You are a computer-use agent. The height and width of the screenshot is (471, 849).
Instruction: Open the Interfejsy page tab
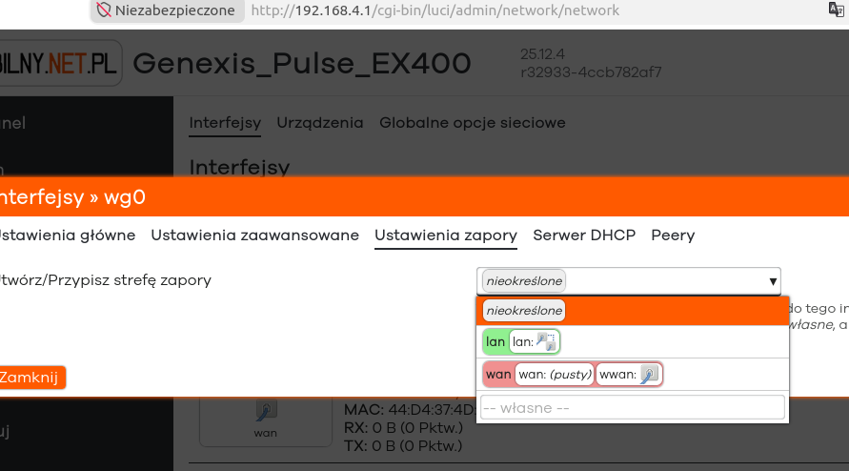(225, 123)
